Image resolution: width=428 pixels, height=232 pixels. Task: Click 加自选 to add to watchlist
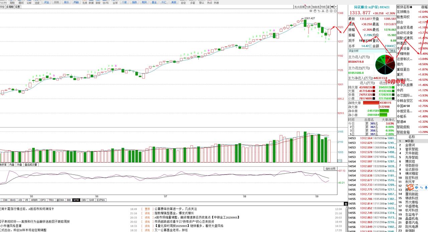point(316,7)
